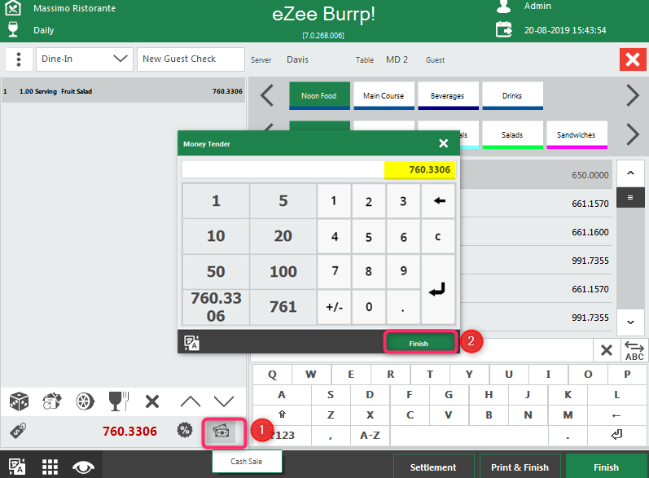The height and width of the screenshot is (478, 649).
Task: Click the language icon in Money Tender dialog
Action: coord(191,343)
